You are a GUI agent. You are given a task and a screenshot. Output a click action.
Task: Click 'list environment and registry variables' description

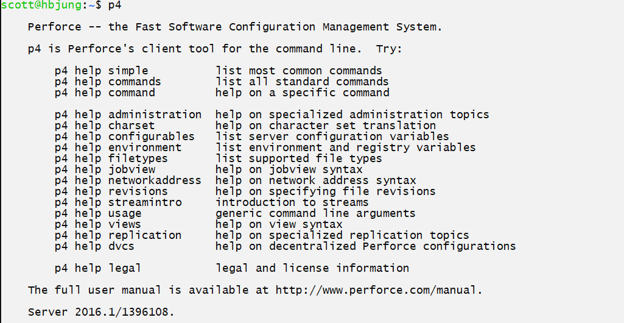click(345, 147)
